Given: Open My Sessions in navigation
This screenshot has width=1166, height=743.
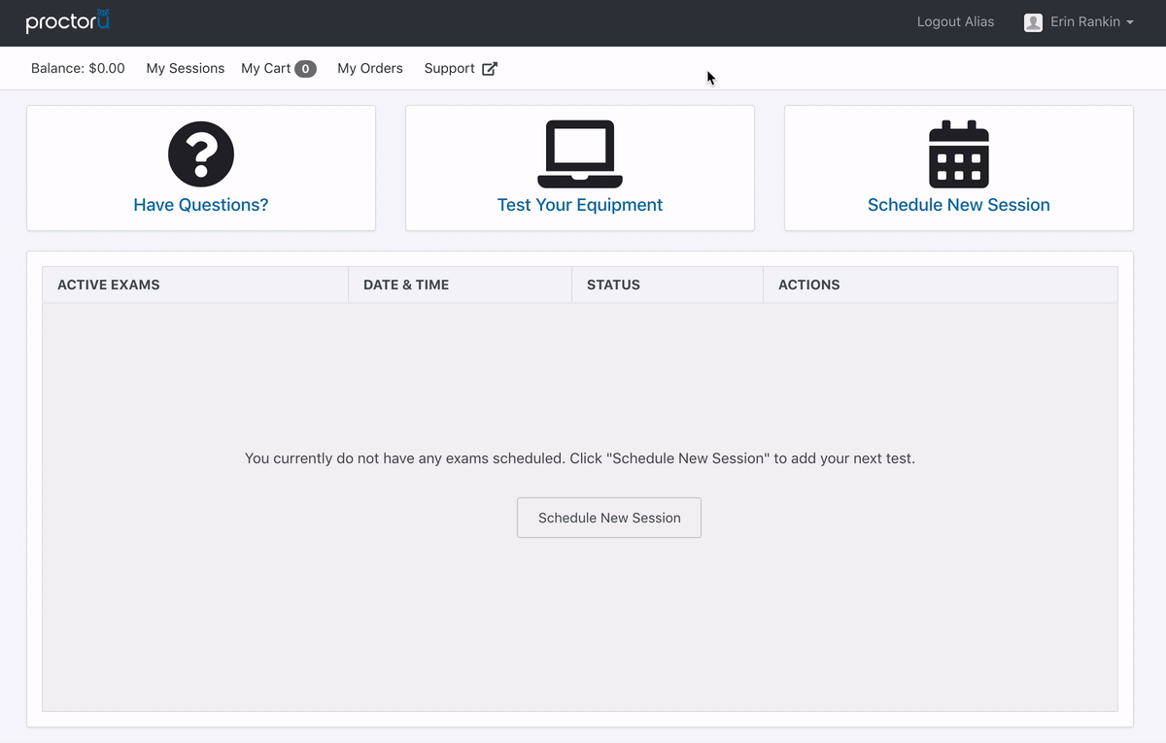Looking at the screenshot, I should pos(186,69).
